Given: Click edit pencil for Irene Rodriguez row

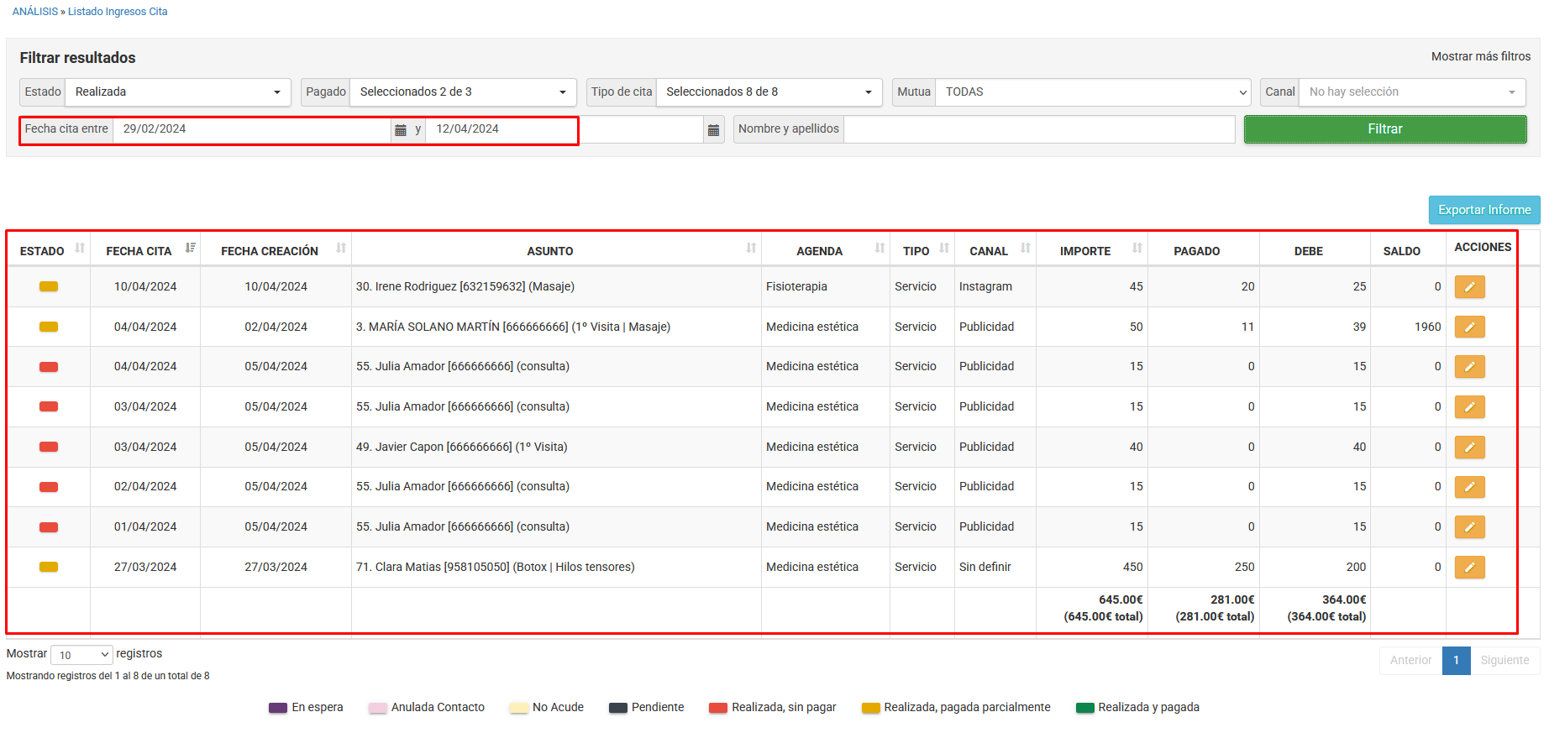Looking at the screenshot, I should tap(1469, 287).
